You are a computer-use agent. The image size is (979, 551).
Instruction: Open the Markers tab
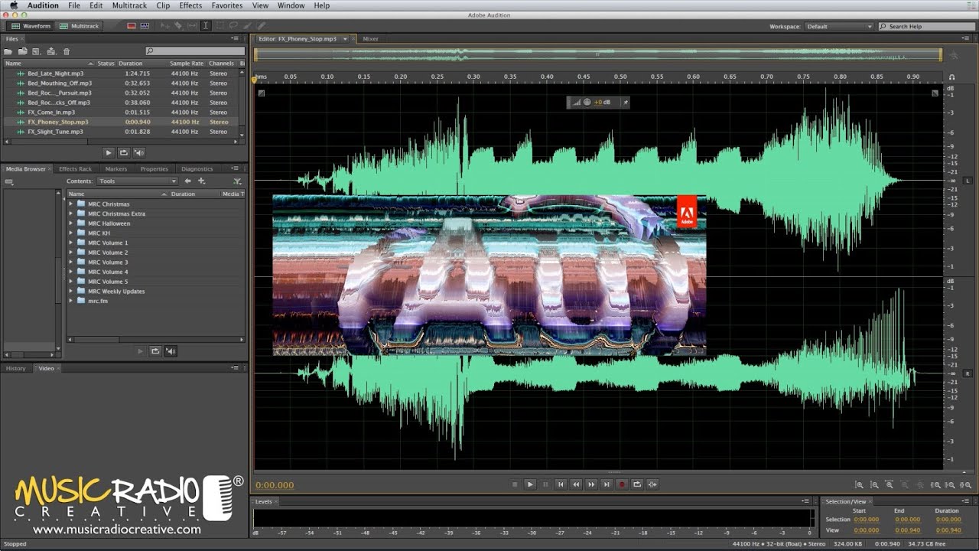point(116,169)
